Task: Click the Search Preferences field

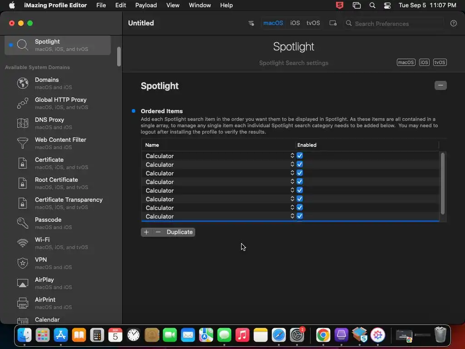Action: tap(395, 24)
